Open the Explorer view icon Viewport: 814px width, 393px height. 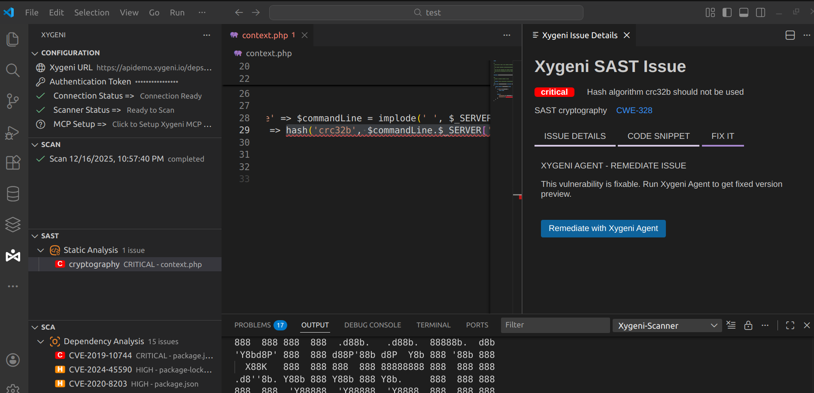[x=13, y=39]
